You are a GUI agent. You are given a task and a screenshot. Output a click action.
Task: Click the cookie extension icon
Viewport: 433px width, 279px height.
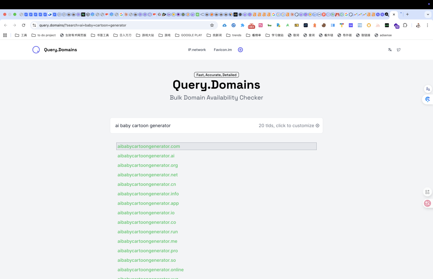pos(324,25)
